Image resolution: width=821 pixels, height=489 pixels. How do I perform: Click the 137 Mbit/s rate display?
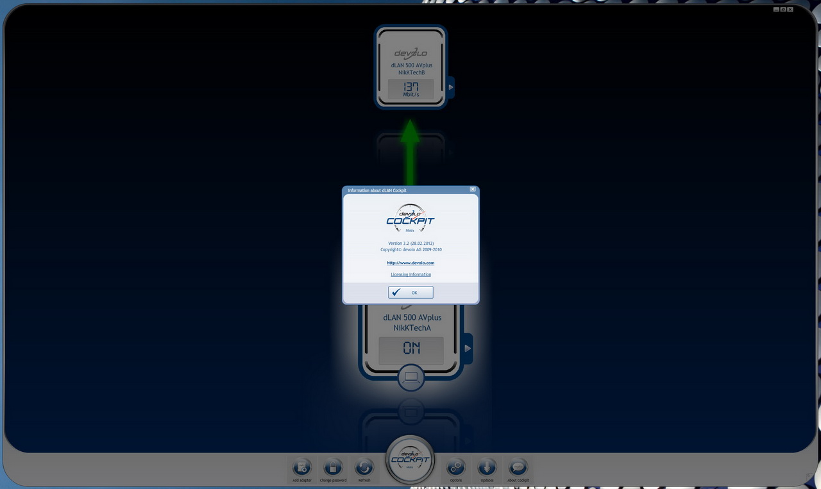tap(410, 89)
